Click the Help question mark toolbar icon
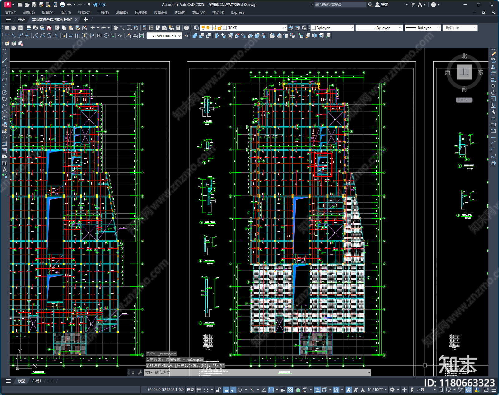 coord(186,28)
